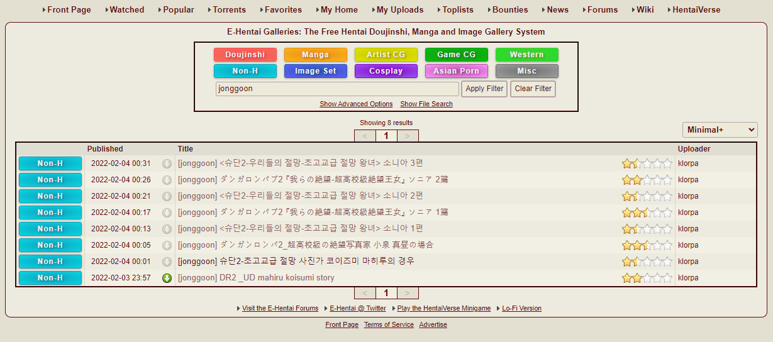Click next page arrow above results

408,136
